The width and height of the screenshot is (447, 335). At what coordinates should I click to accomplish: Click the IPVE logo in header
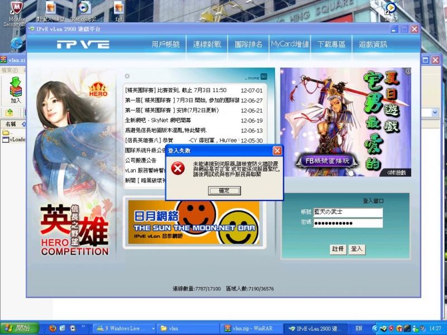(x=83, y=45)
